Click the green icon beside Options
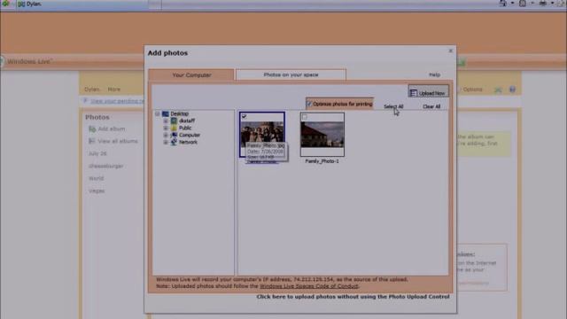The width and height of the screenshot is (567, 319). pyautogui.click(x=498, y=89)
